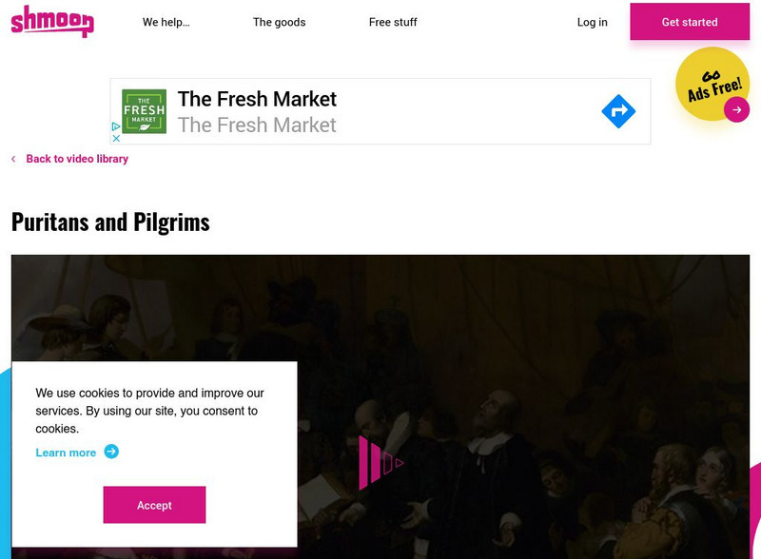Select Log in from the navigation
Image resolution: width=761 pixels, height=559 pixels.
coord(591,22)
